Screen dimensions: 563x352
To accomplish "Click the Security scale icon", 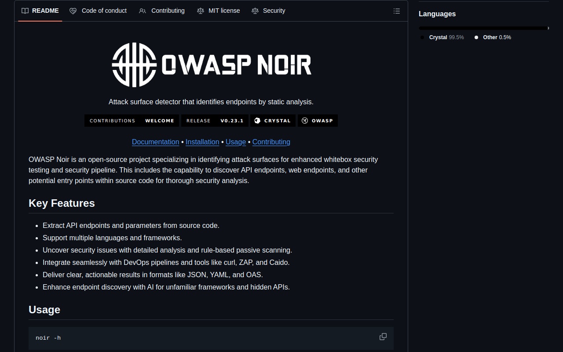I will coord(255,11).
